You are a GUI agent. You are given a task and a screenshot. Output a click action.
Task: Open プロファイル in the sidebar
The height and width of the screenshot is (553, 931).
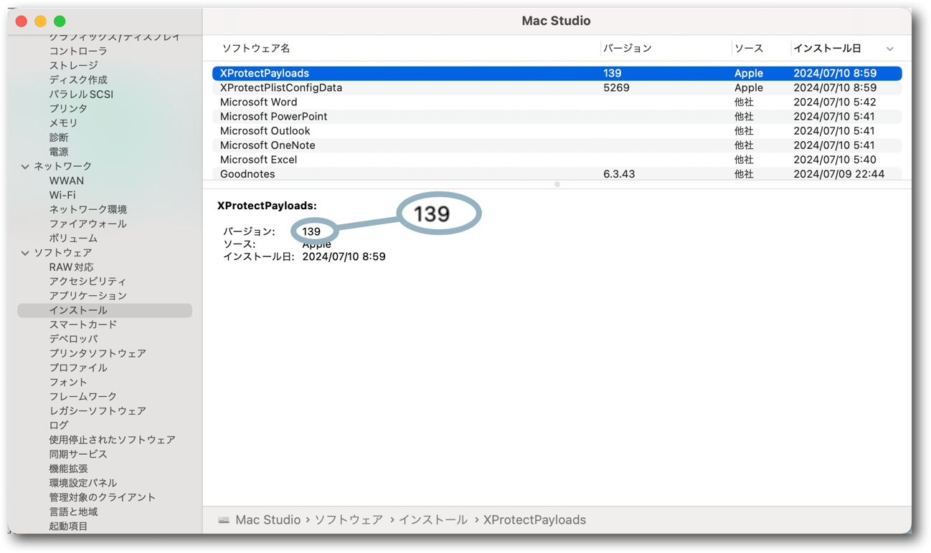78,367
